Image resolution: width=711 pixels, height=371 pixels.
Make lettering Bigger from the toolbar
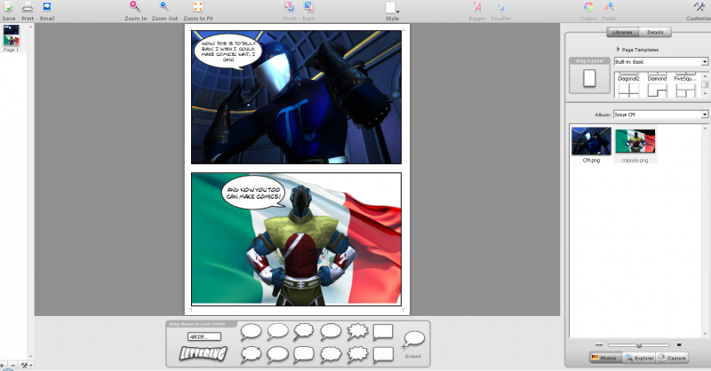pyautogui.click(x=477, y=11)
